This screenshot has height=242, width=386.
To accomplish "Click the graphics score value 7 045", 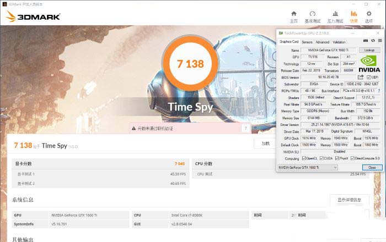I will pos(180,164).
